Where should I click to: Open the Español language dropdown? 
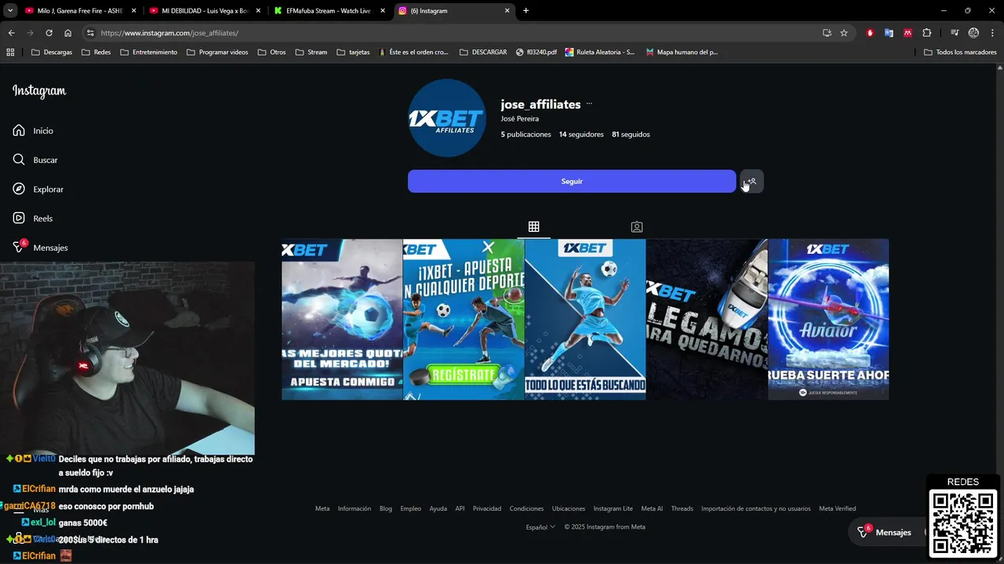click(540, 527)
